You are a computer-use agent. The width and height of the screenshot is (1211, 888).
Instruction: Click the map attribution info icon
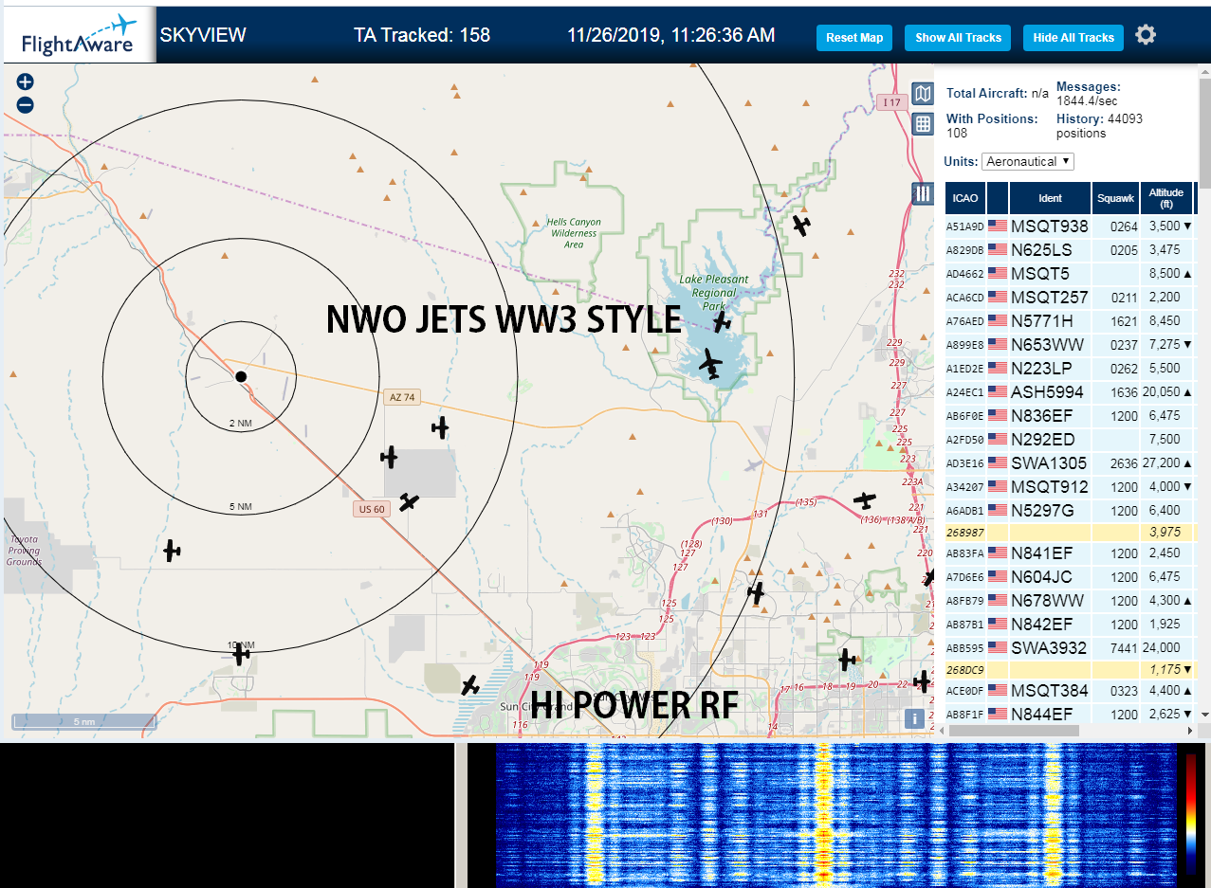click(x=915, y=718)
